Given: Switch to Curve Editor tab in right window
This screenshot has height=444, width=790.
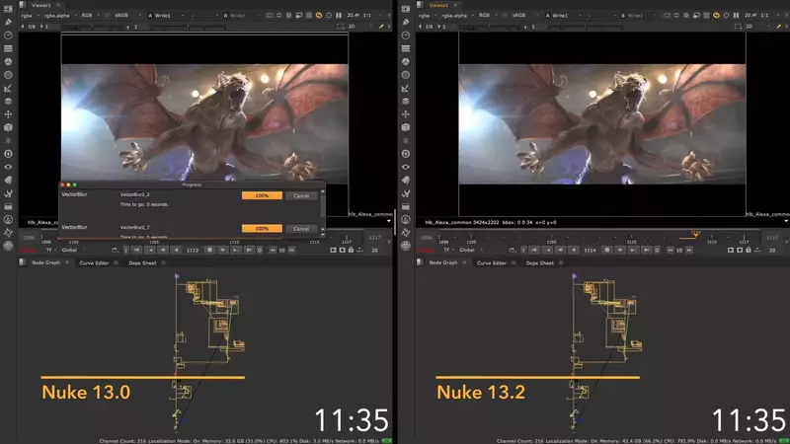Looking at the screenshot, I should (x=492, y=262).
